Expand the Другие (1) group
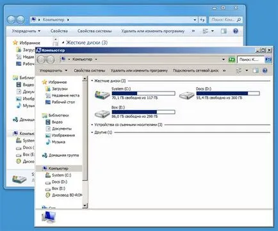Image resolution: width=278 pixels, height=231 pixels. pos(92,132)
